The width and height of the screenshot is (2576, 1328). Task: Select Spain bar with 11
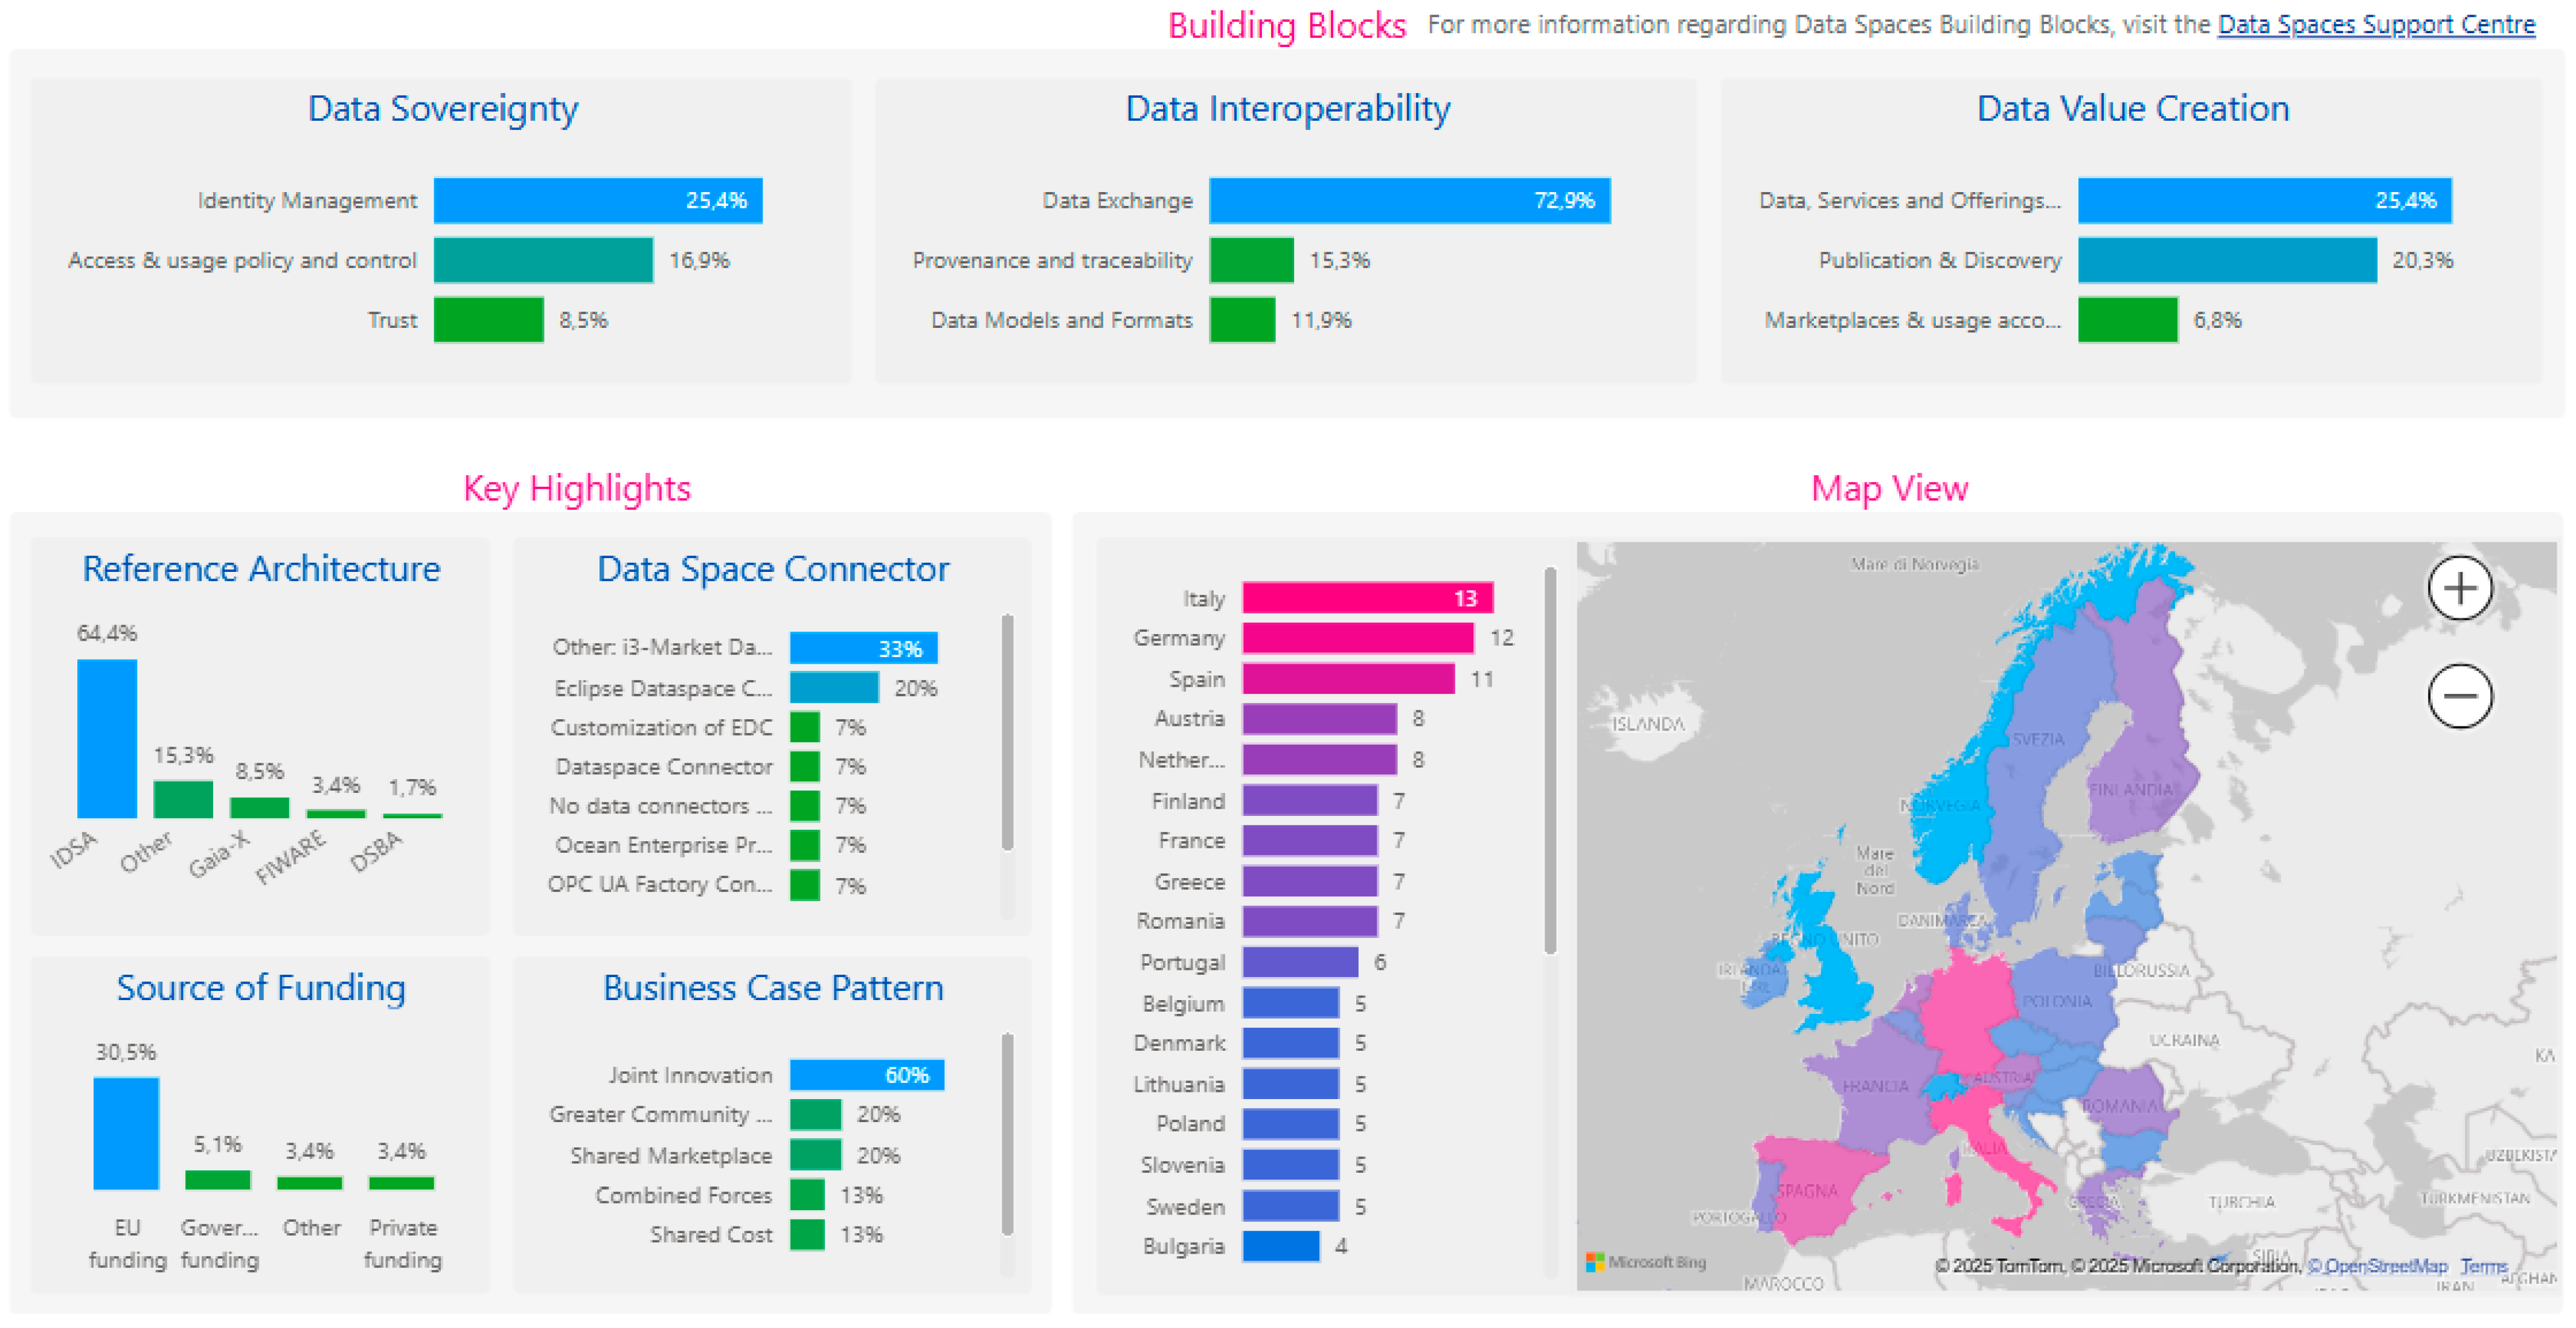1349,679
